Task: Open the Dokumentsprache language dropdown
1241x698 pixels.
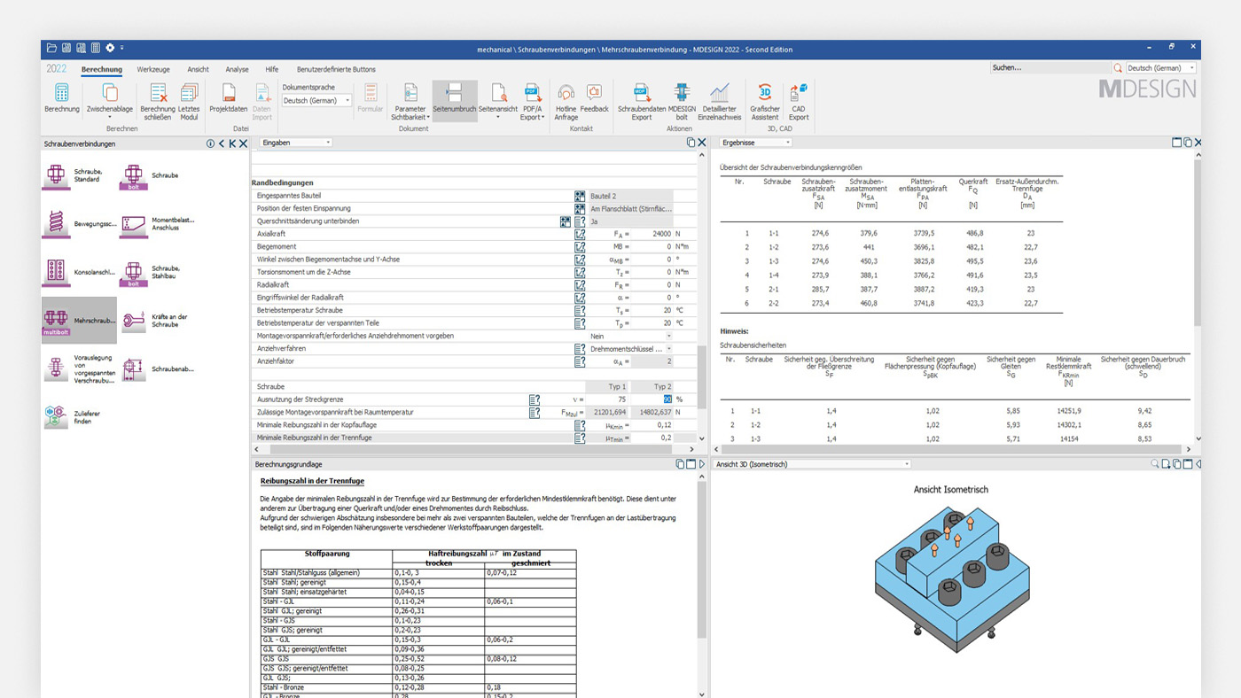Action: coord(316,101)
